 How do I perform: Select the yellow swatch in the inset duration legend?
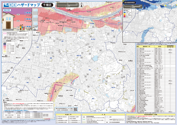[x=124, y=14]
